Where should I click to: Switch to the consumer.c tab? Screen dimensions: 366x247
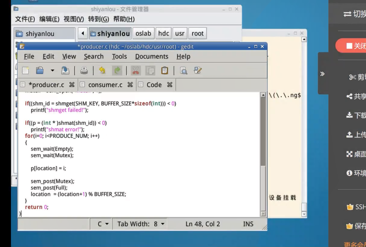[105, 85]
